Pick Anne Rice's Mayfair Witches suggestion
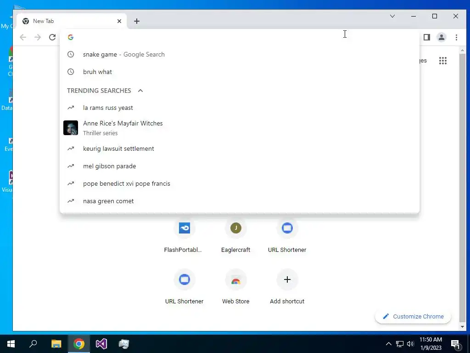 (240, 128)
